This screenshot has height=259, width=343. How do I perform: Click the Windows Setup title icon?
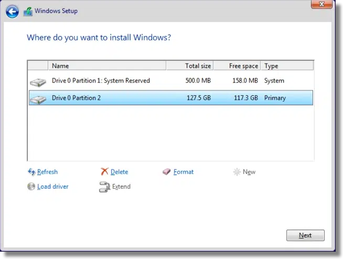tap(28, 12)
